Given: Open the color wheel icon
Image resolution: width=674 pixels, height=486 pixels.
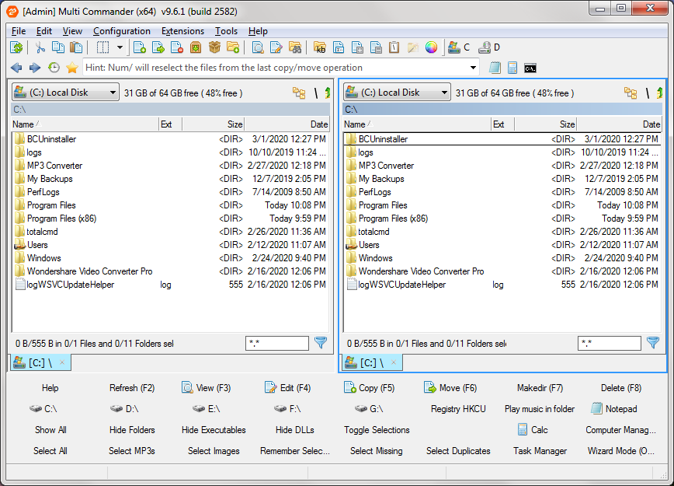Looking at the screenshot, I should tap(431, 47).
